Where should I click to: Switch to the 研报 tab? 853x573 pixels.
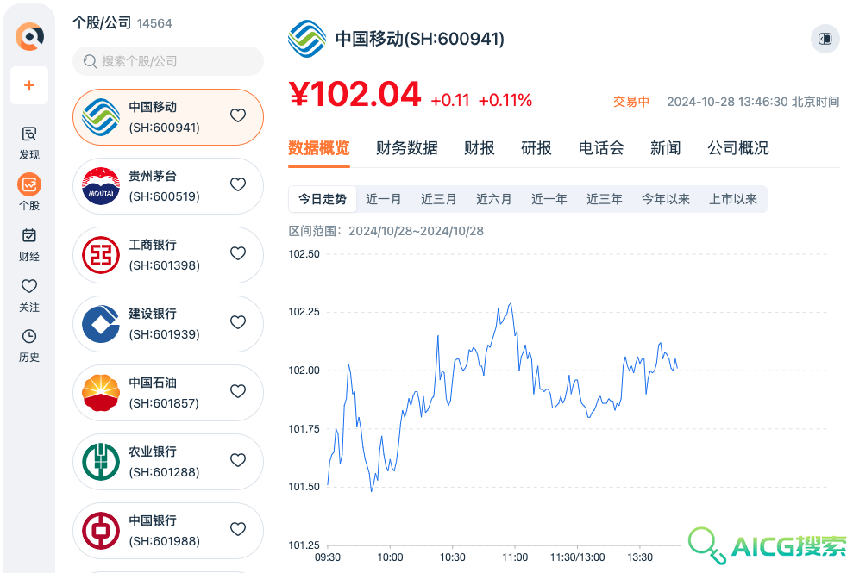coord(536,148)
